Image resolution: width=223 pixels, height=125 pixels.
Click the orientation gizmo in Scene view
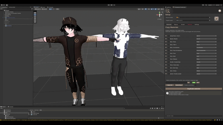tap(159, 15)
